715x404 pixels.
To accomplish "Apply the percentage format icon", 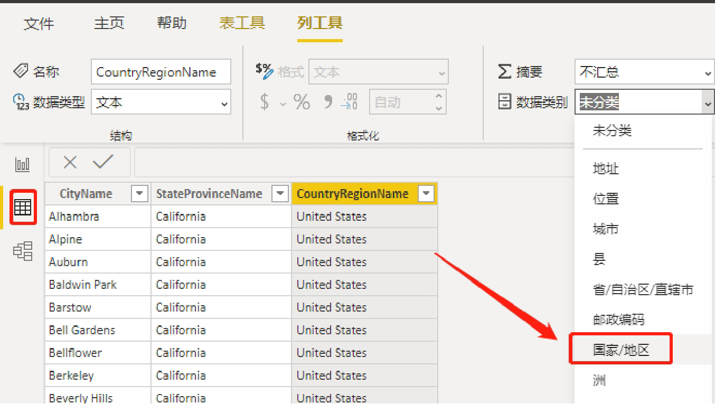I will pos(302,102).
